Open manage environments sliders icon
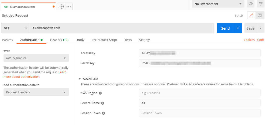Viewport: 265px width, 125px height. (x=261, y=4)
